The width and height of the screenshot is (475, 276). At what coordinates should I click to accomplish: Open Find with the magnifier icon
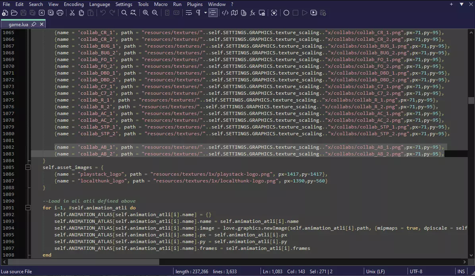[124, 13]
